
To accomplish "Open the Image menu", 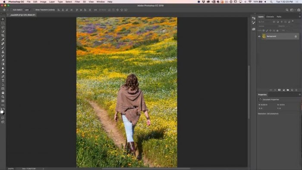I will pyautogui.click(x=43, y=2).
